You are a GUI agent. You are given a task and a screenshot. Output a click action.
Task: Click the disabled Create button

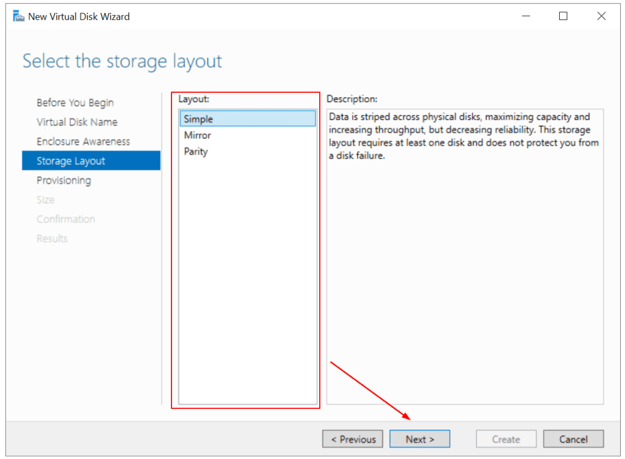coord(506,439)
